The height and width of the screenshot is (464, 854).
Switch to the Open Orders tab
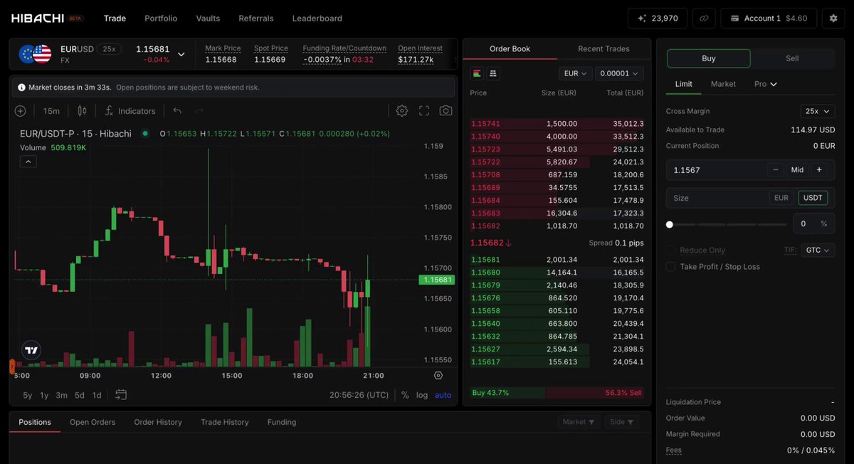click(93, 422)
